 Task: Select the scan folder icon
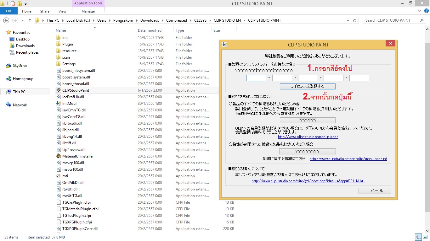(x=58, y=57)
